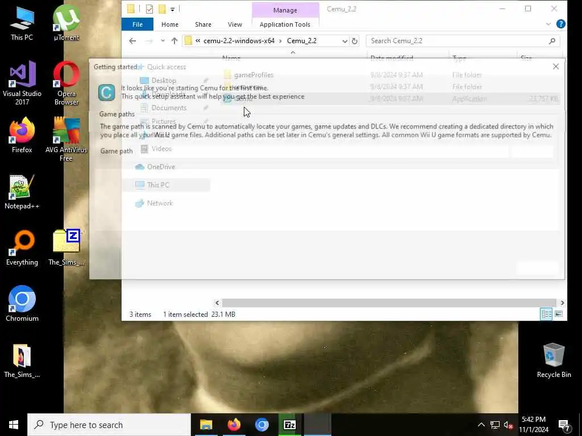This screenshot has width=582, height=436.
Task: Open the recent locations dropdown arrow
Action: (163, 41)
